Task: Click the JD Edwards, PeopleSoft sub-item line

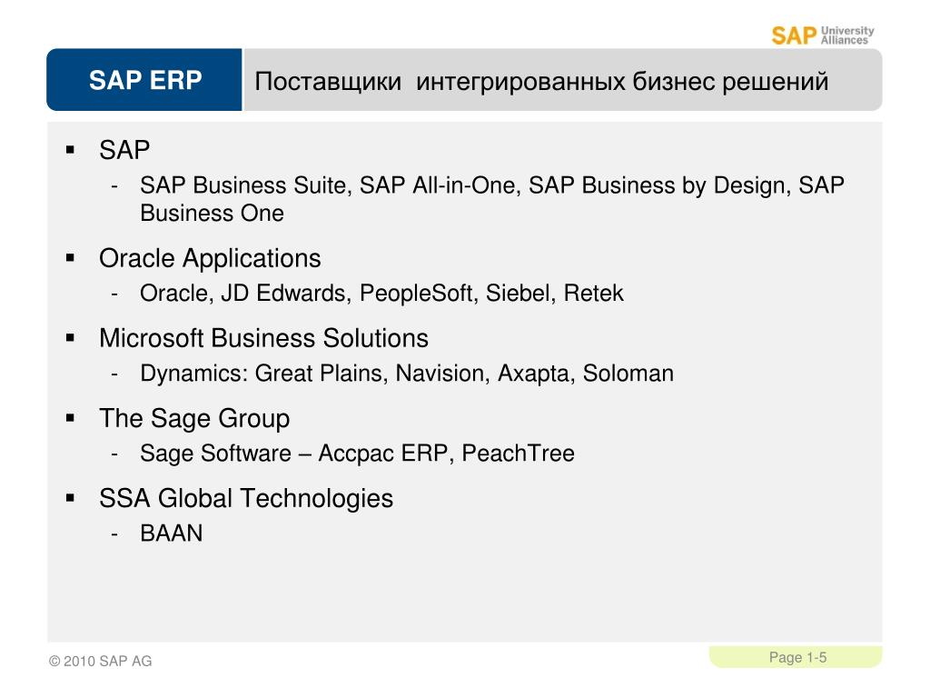Action: point(381,294)
